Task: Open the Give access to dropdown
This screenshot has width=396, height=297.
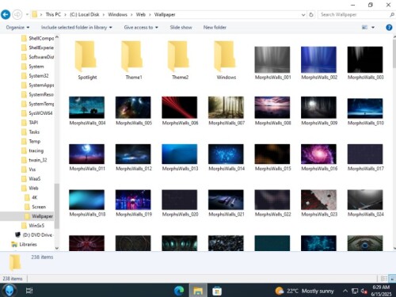Action: 141,27
